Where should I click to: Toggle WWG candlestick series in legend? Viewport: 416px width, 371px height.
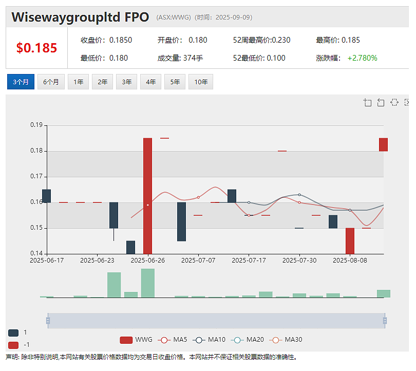(x=136, y=340)
